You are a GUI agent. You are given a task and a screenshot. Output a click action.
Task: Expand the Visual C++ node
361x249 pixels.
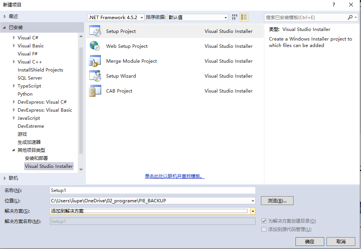click(14, 62)
